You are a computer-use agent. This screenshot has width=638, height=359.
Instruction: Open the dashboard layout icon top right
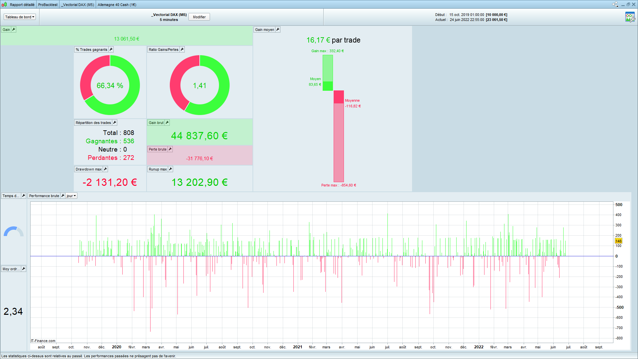click(x=630, y=17)
